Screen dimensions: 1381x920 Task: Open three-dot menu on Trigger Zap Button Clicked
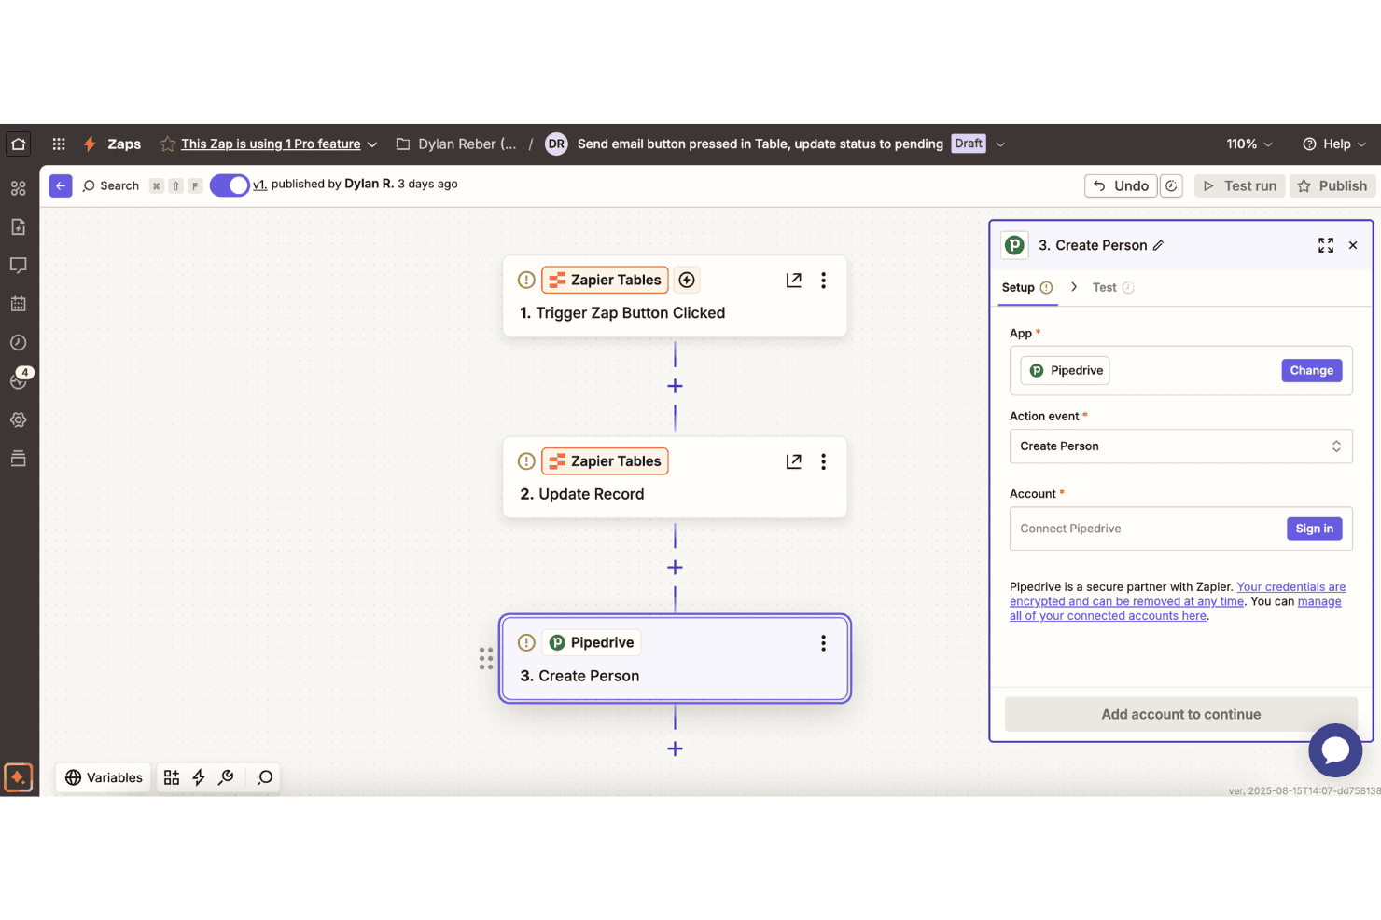823,280
